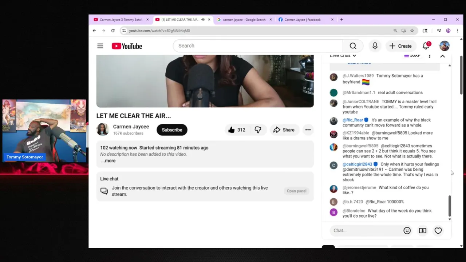The image size is (466, 262).
Task: Open Carmen Jaycee channel name link
Action: 131,127
